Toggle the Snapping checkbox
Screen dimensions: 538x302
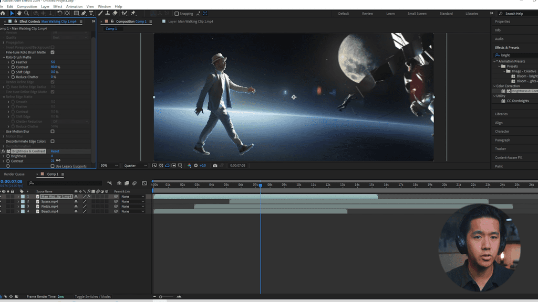(177, 14)
